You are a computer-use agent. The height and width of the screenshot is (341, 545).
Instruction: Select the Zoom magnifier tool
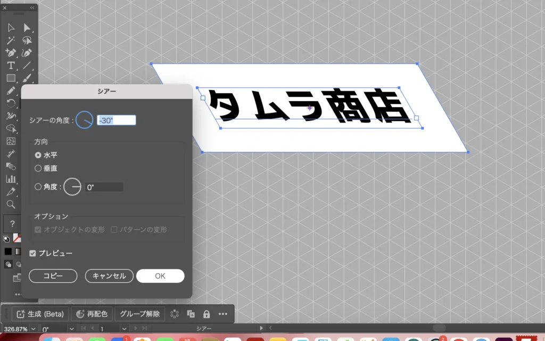tap(11, 204)
